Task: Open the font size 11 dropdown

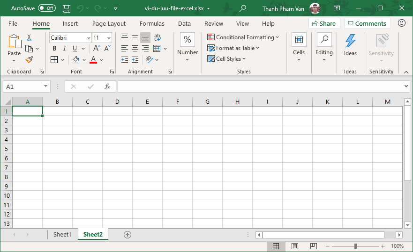Action: pos(109,38)
